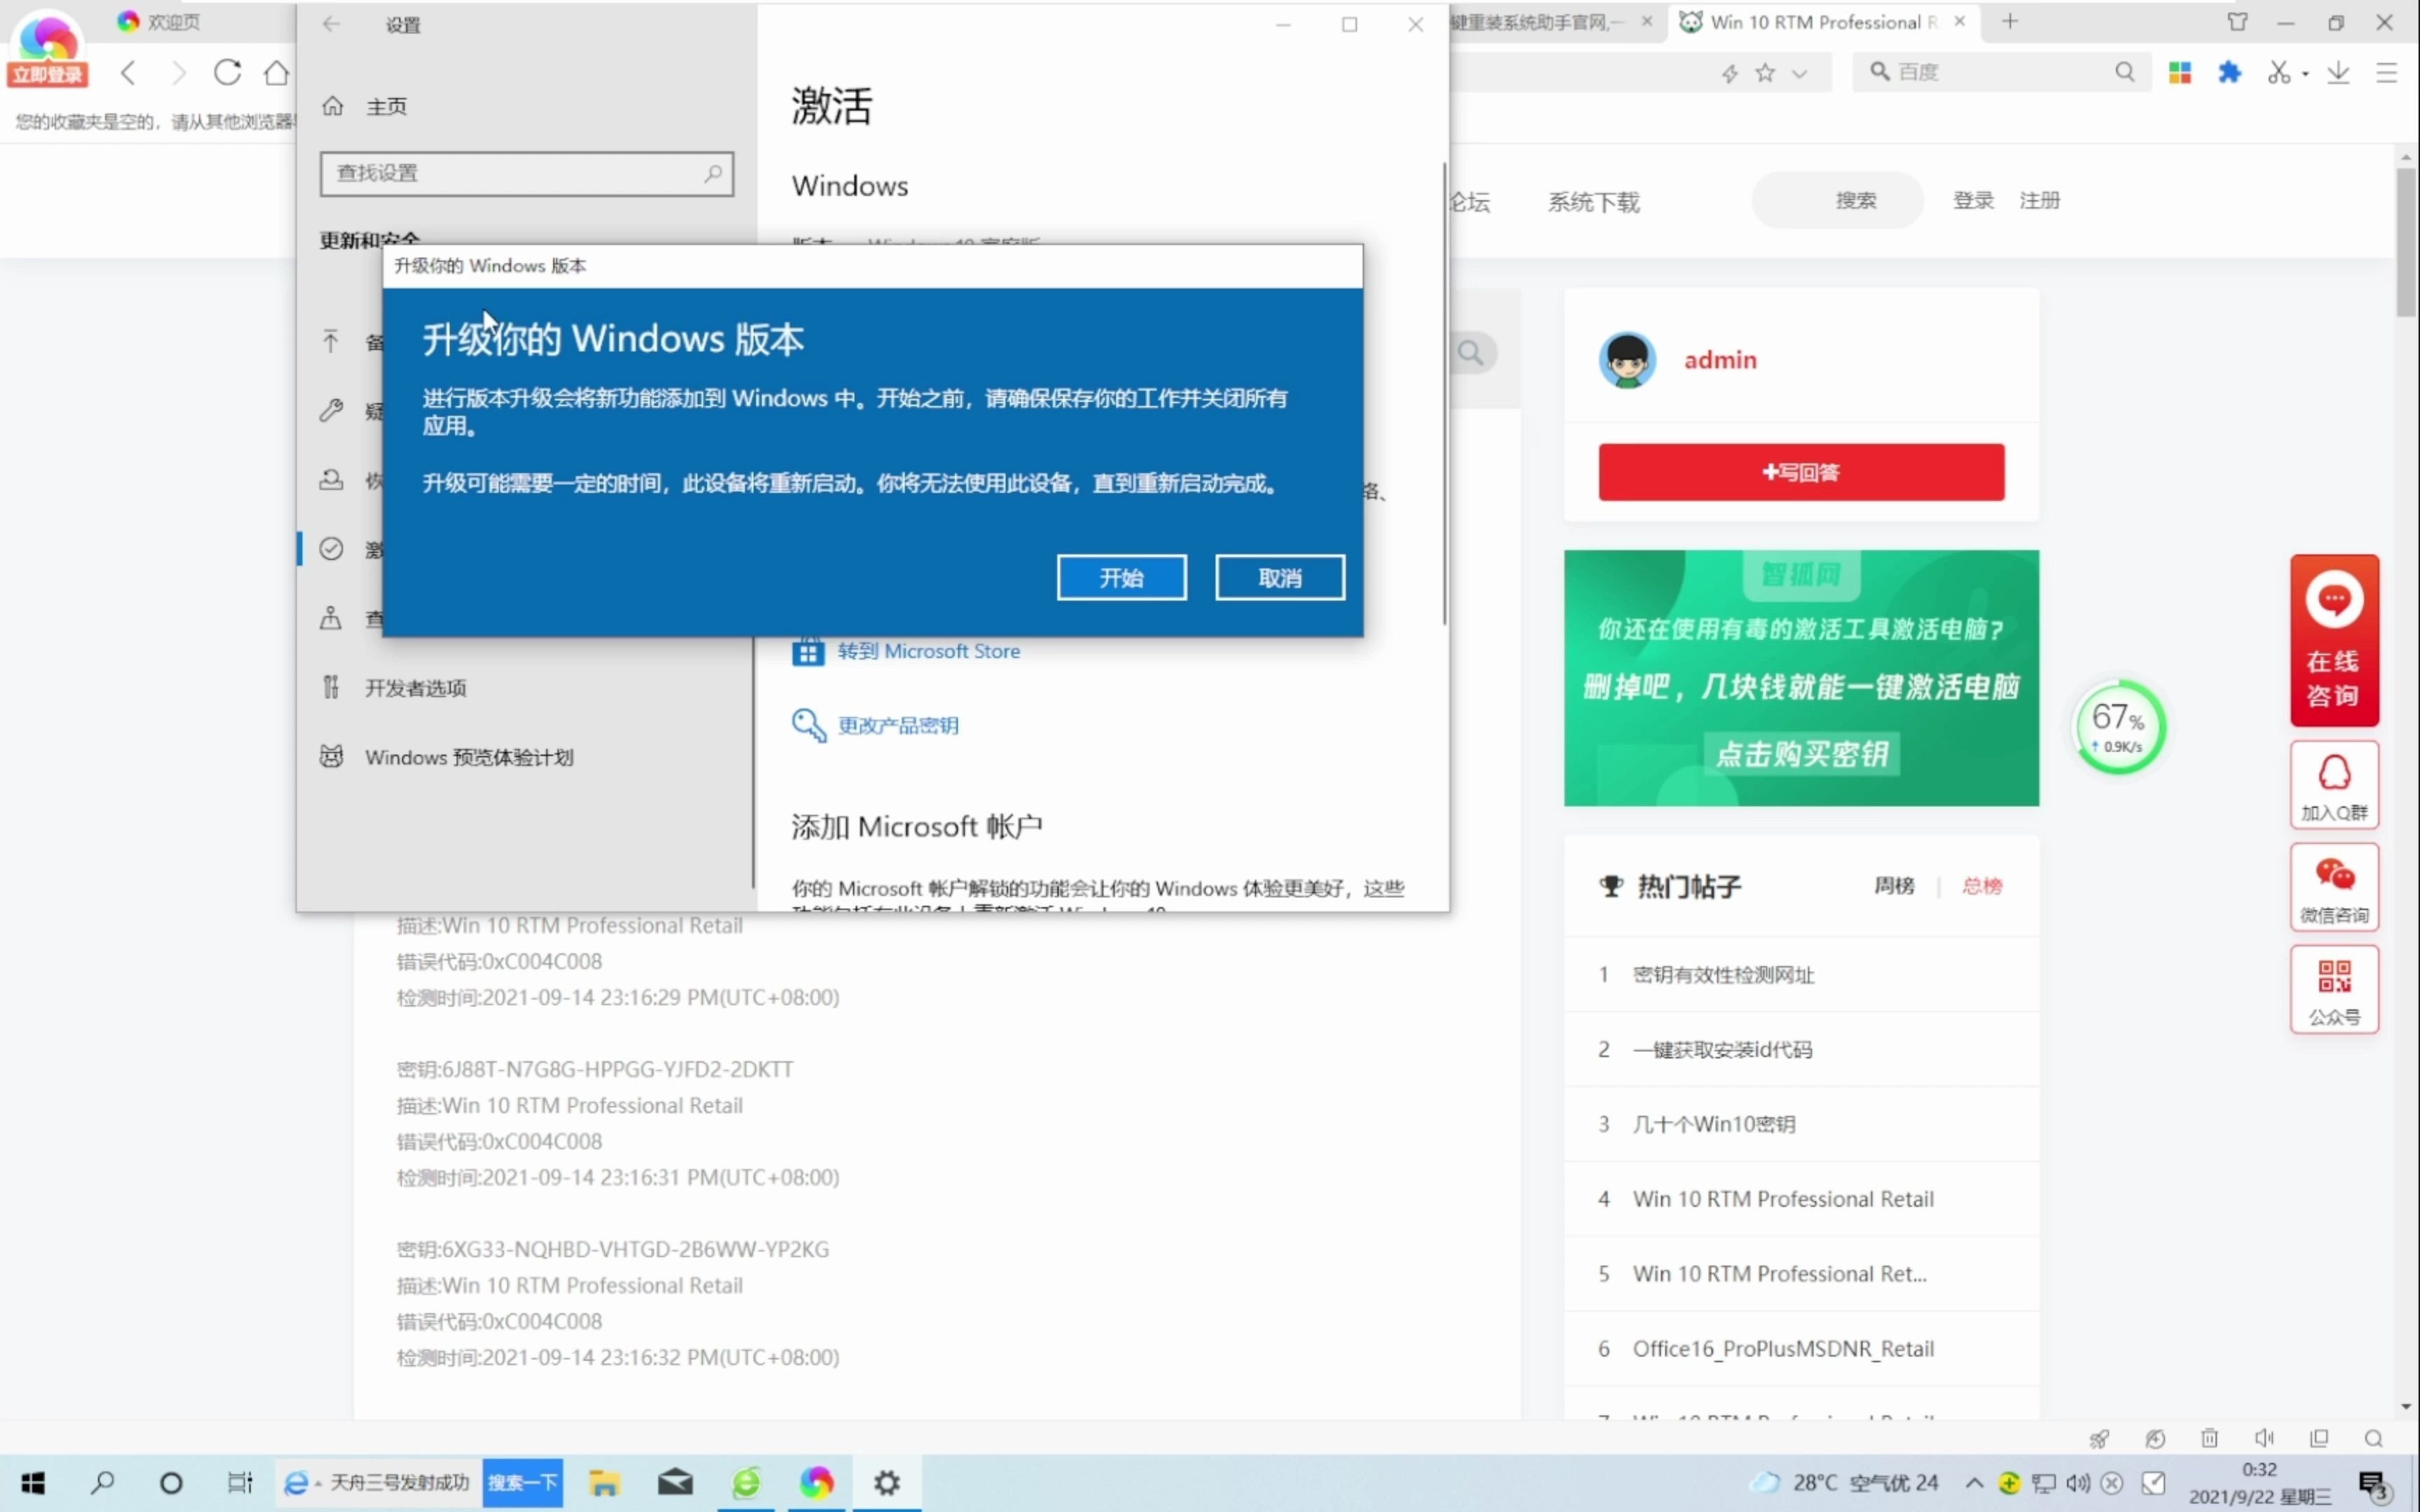Screen dimensions: 2420x1512
Task: Expand hidden system tray icons
Action: (x=1974, y=1483)
